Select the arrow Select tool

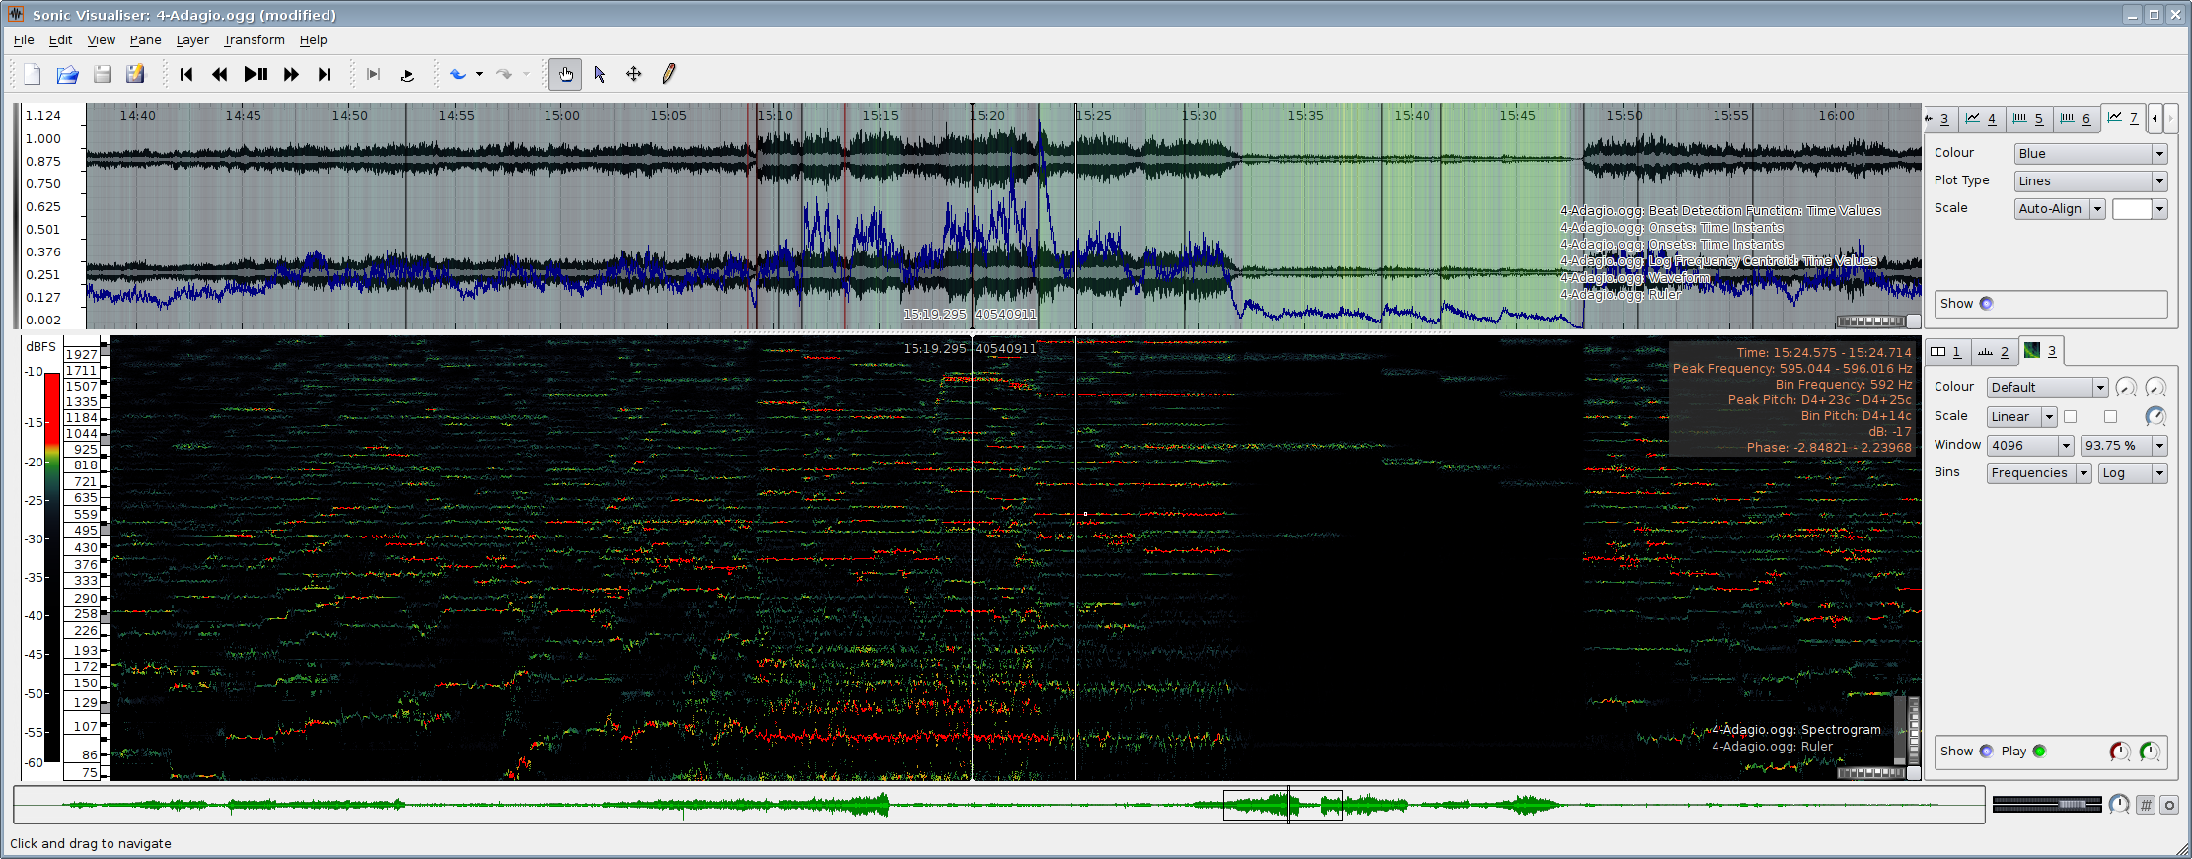[600, 74]
